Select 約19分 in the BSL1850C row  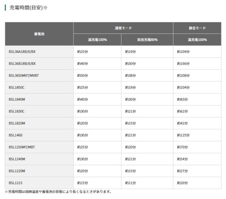[130, 88]
